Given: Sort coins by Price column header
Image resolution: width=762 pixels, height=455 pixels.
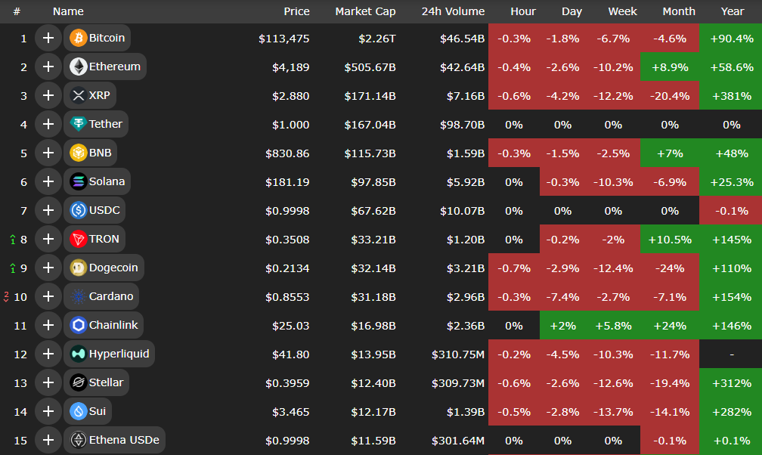Looking at the screenshot, I should coord(296,11).
